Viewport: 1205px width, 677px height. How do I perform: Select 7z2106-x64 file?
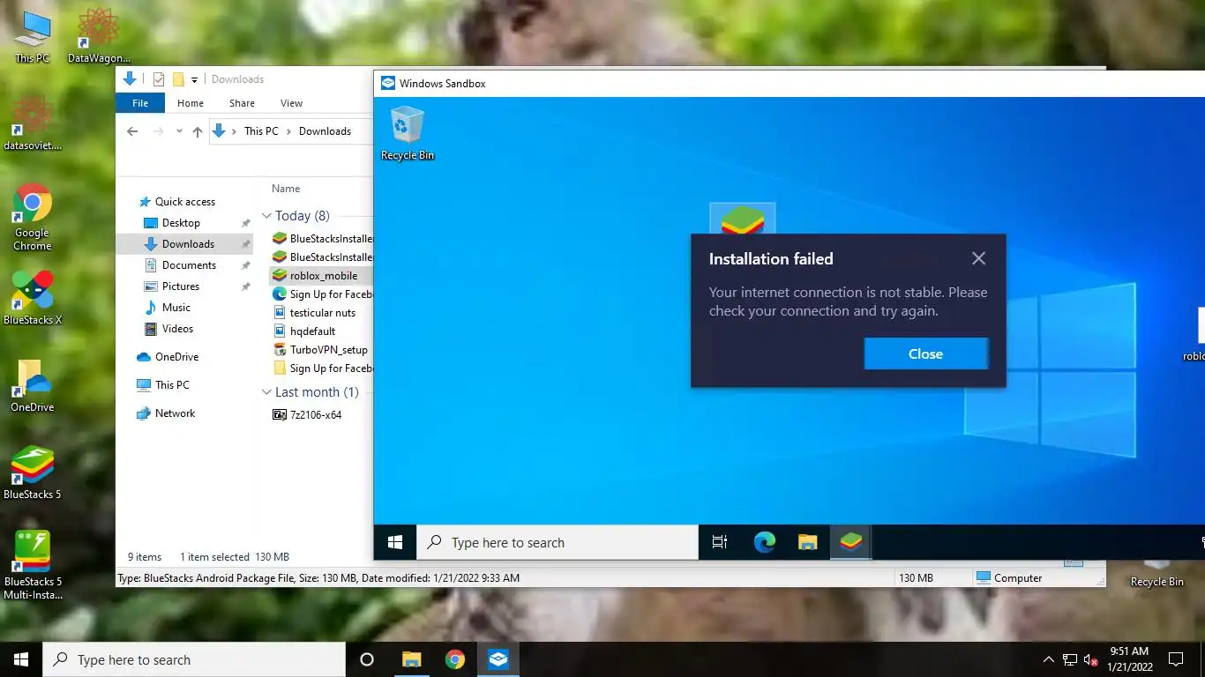[x=316, y=414]
